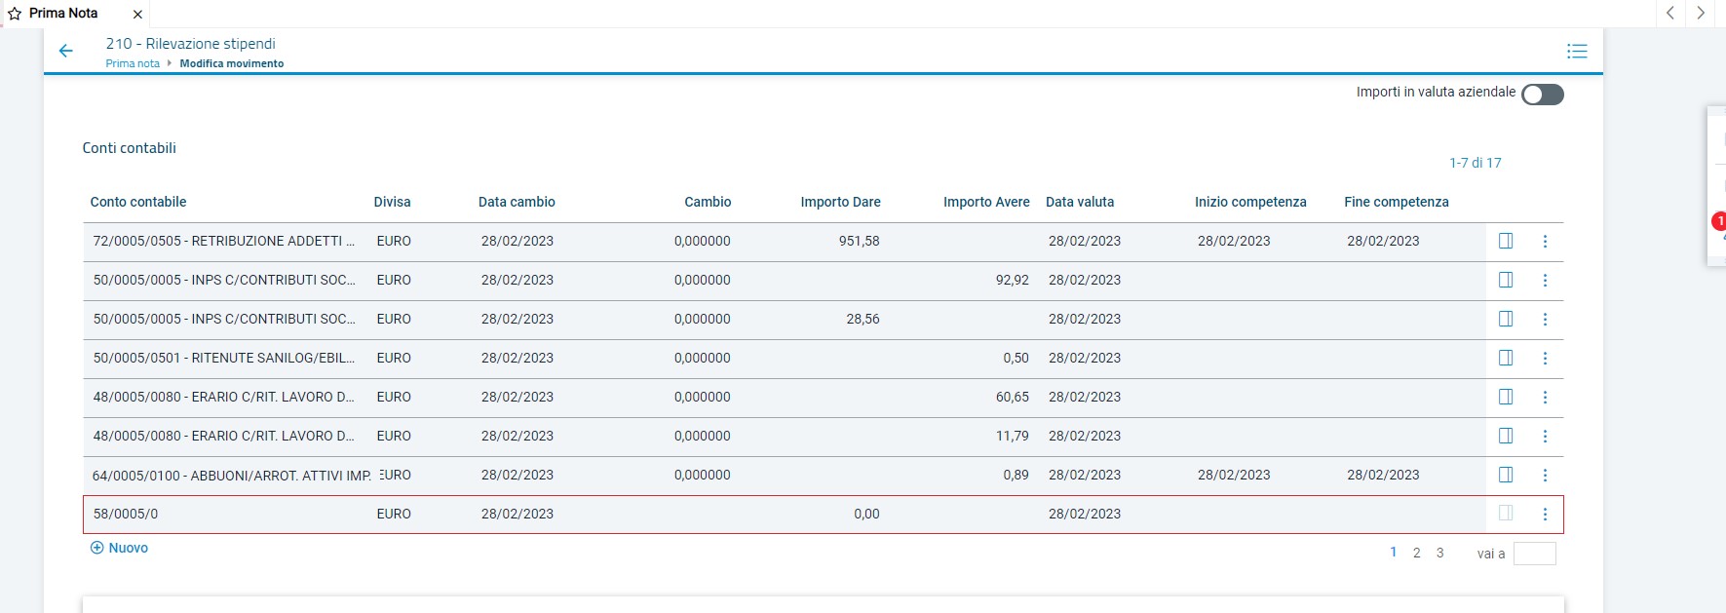Open detail panel icon for RETRIBUZIONE ADDETTI row

(1505, 241)
